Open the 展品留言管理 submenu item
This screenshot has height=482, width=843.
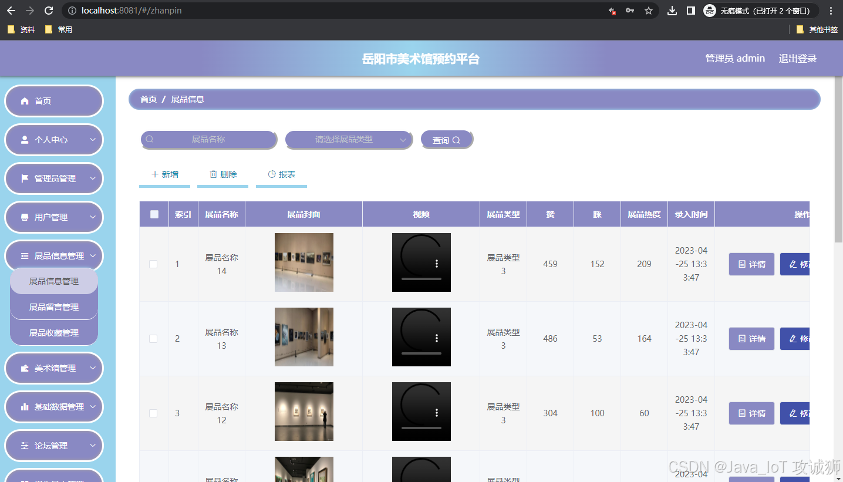[54, 307]
